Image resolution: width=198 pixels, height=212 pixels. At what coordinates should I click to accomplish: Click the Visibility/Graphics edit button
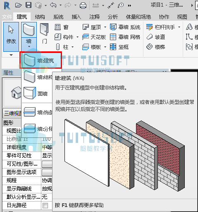pos(47,164)
